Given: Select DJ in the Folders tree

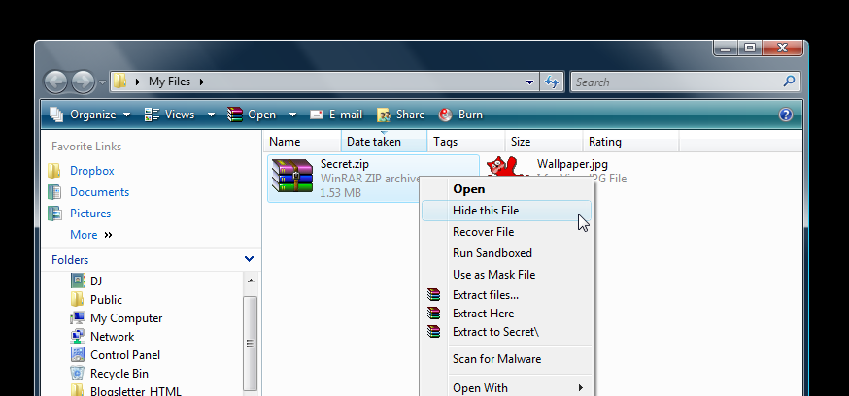Looking at the screenshot, I should [96, 281].
